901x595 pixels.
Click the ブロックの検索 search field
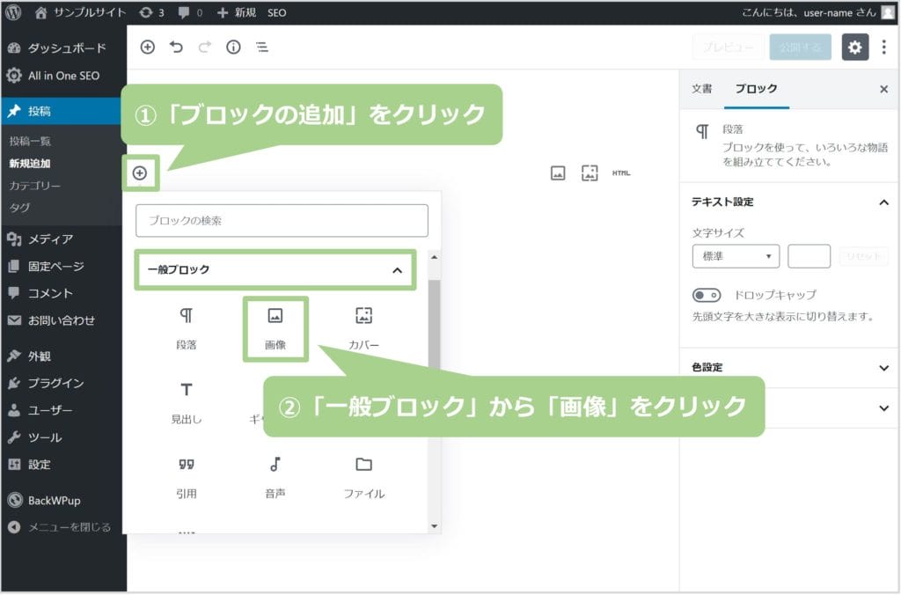[282, 221]
